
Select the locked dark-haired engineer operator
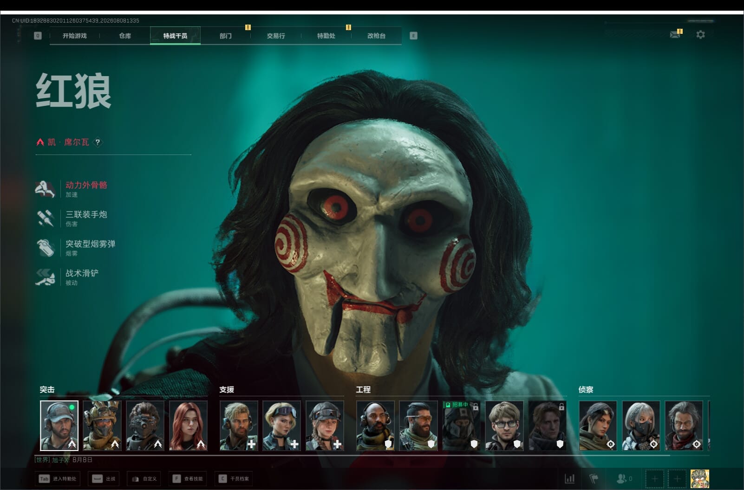(x=548, y=426)
